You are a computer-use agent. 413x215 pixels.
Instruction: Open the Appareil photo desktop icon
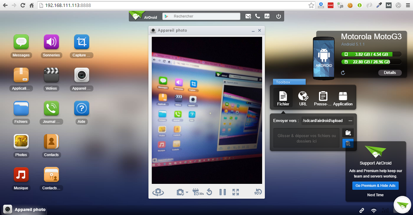click(82, 75)
